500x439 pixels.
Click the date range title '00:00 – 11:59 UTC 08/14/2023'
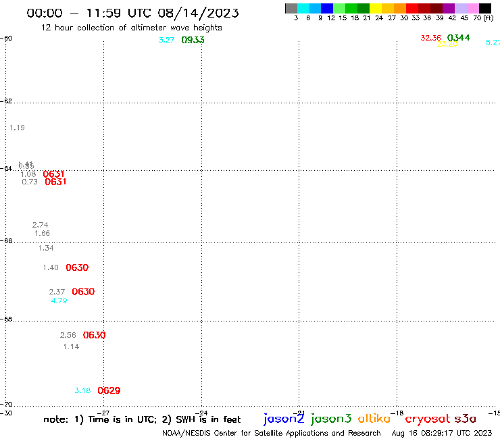pyautogui.click(x=132, y=13)
